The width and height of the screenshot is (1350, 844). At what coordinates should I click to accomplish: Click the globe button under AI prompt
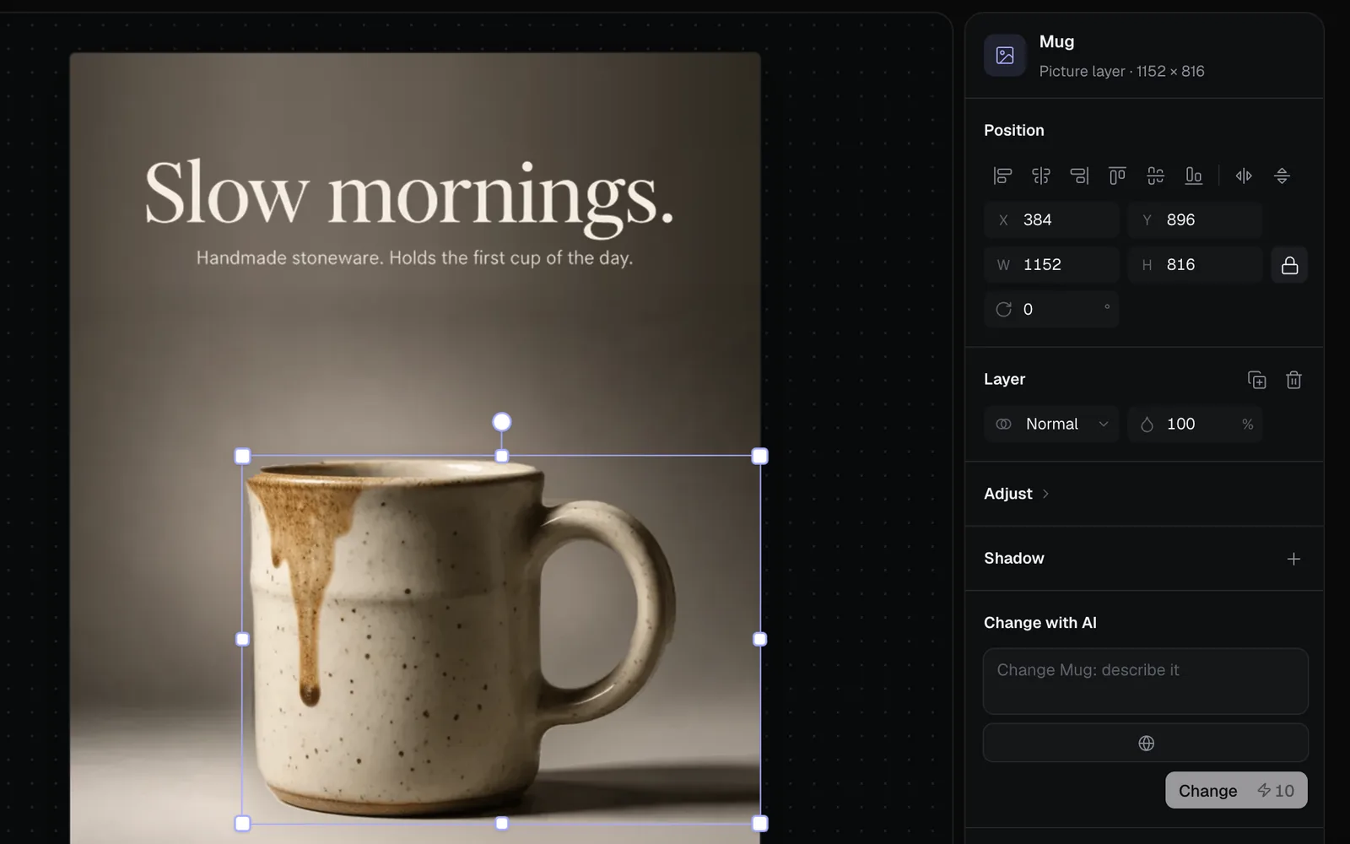(1145, 743)
